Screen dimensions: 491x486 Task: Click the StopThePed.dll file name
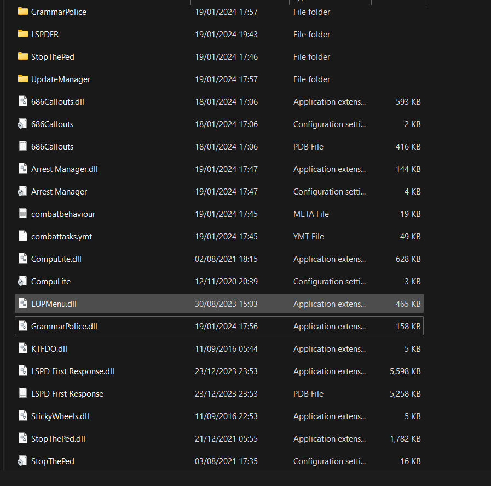pyautogui.click(x=58, y=438)
